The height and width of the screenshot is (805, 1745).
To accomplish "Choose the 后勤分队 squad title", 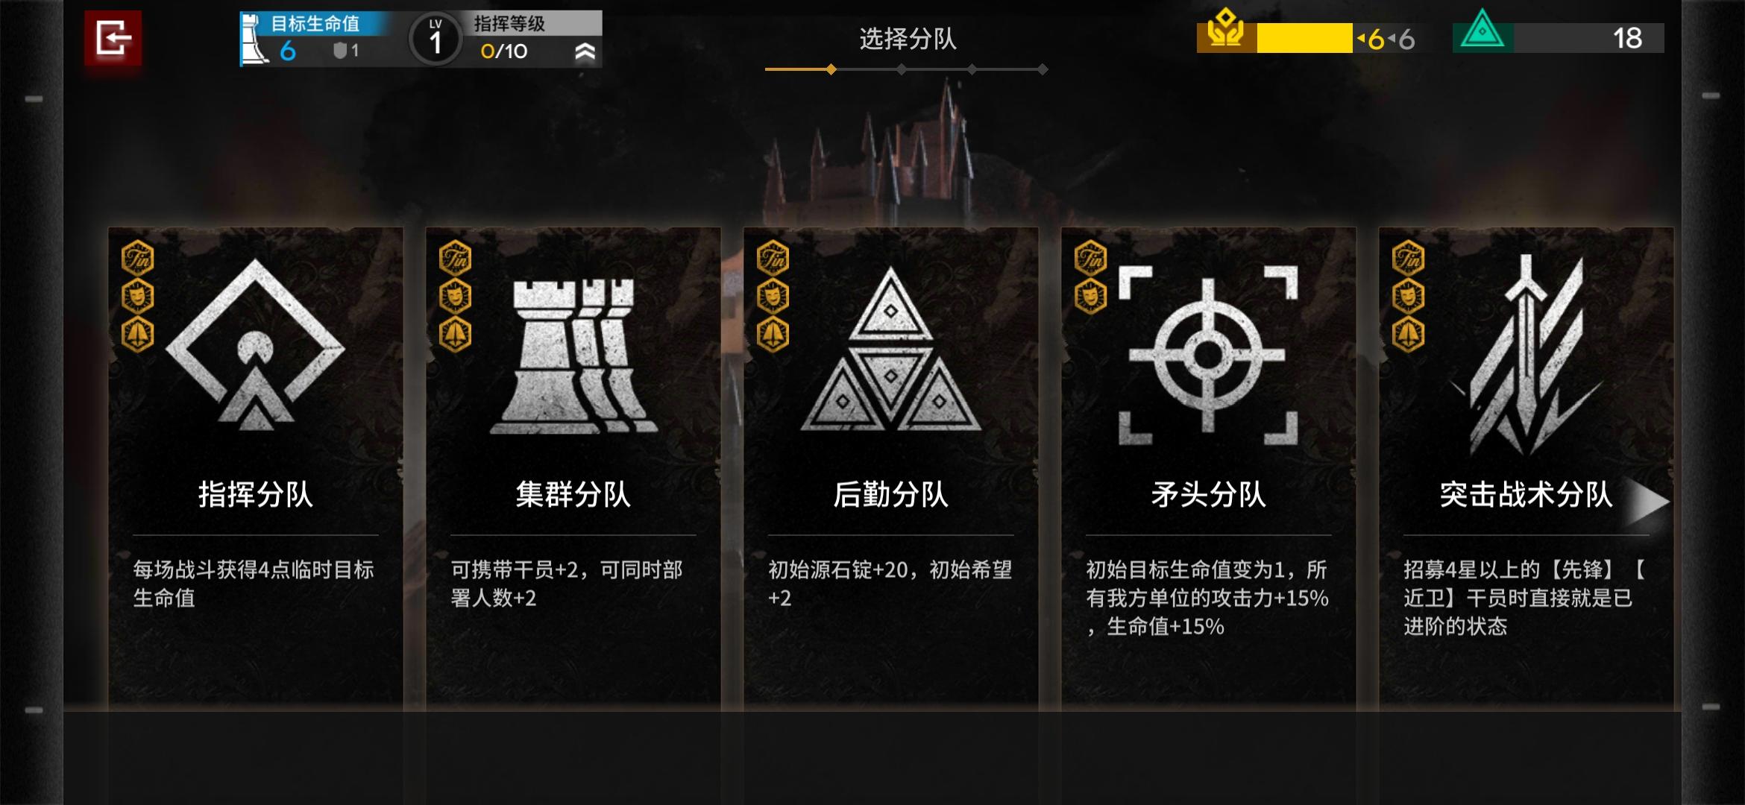I will [890, 494].
